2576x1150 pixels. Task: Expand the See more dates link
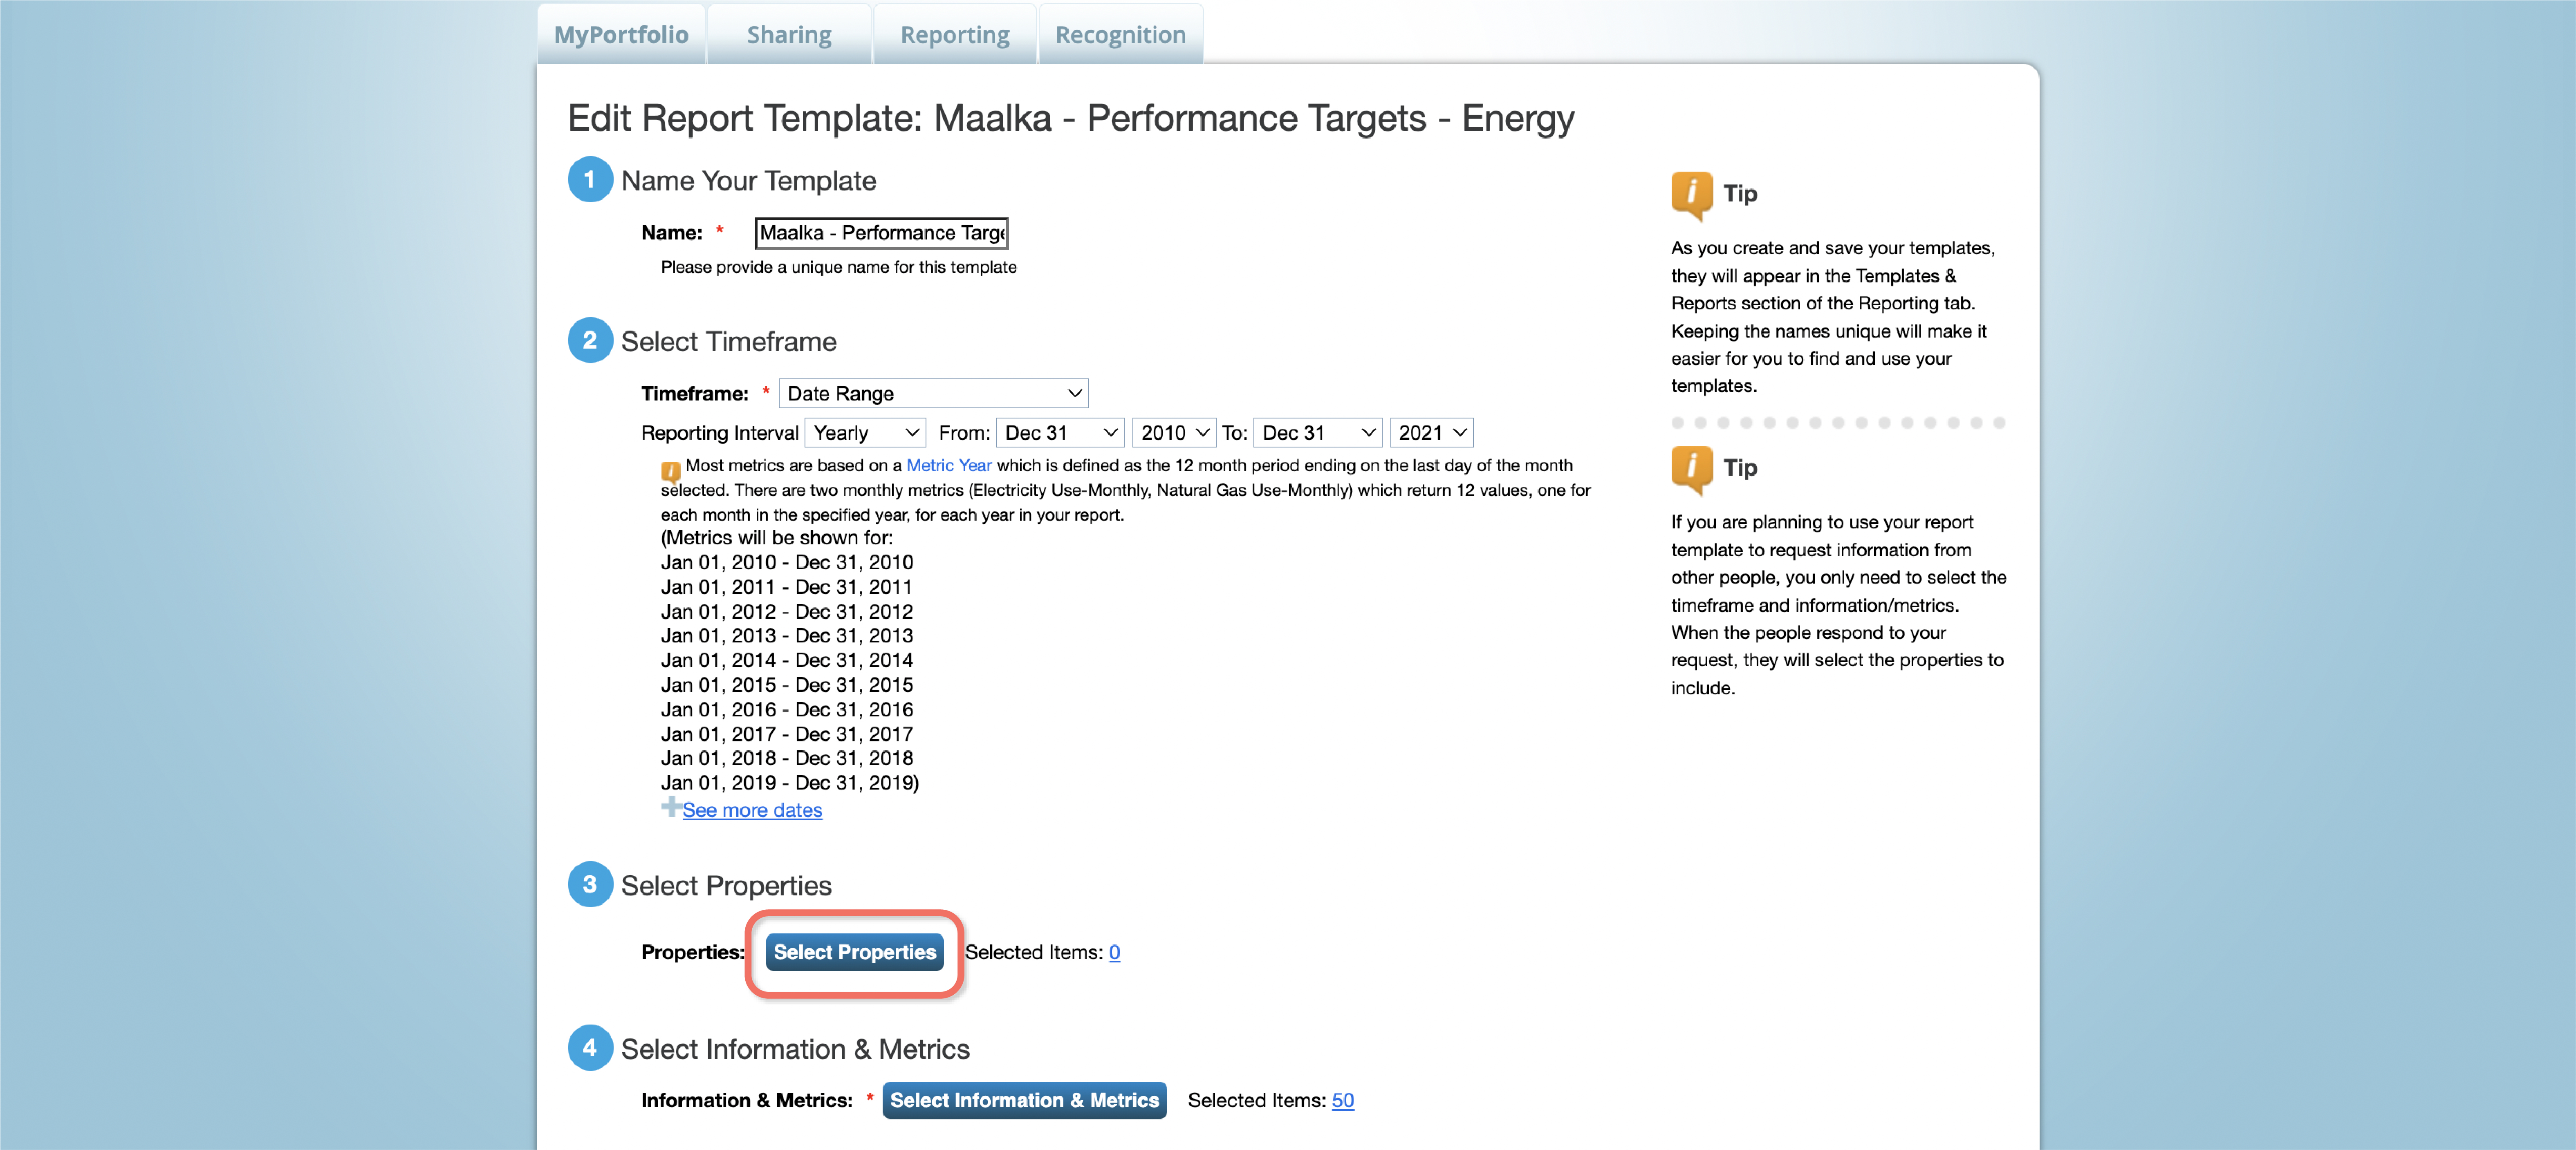tap(752, 810)
